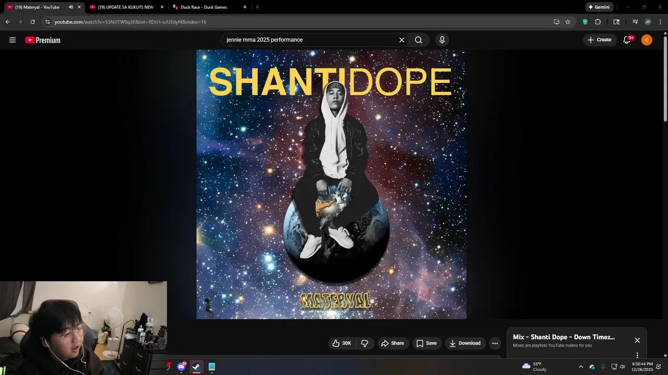Viewport: 668px width, 375px height.
Task: Open the green shield extension
Action: pos(585,22)
